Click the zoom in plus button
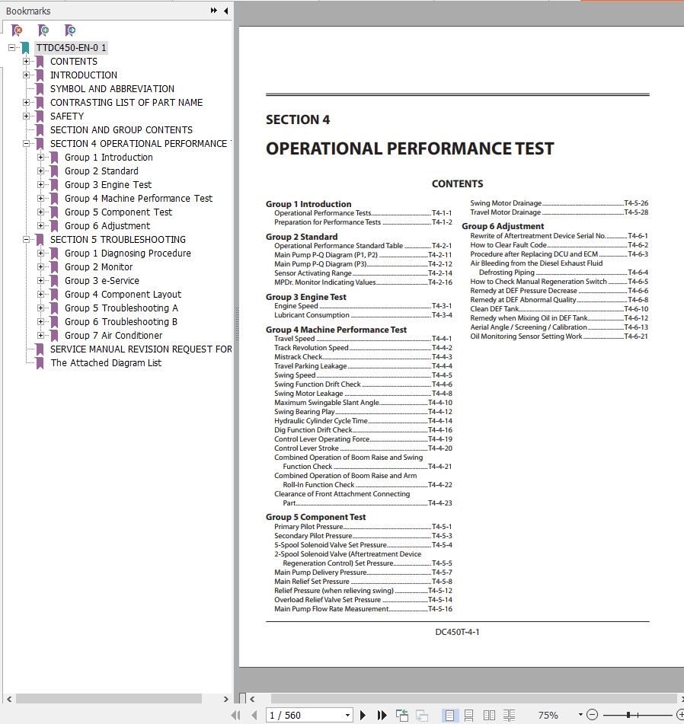 point(680,715)
